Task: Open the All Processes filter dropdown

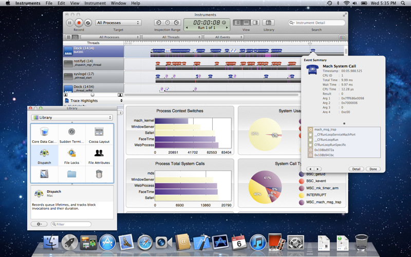Action: pos(110,37)
